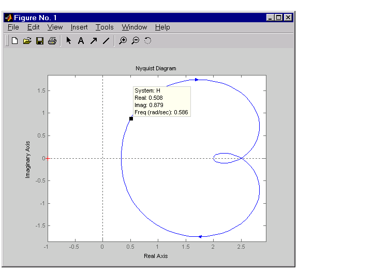Expand the Insert menu

79,27
